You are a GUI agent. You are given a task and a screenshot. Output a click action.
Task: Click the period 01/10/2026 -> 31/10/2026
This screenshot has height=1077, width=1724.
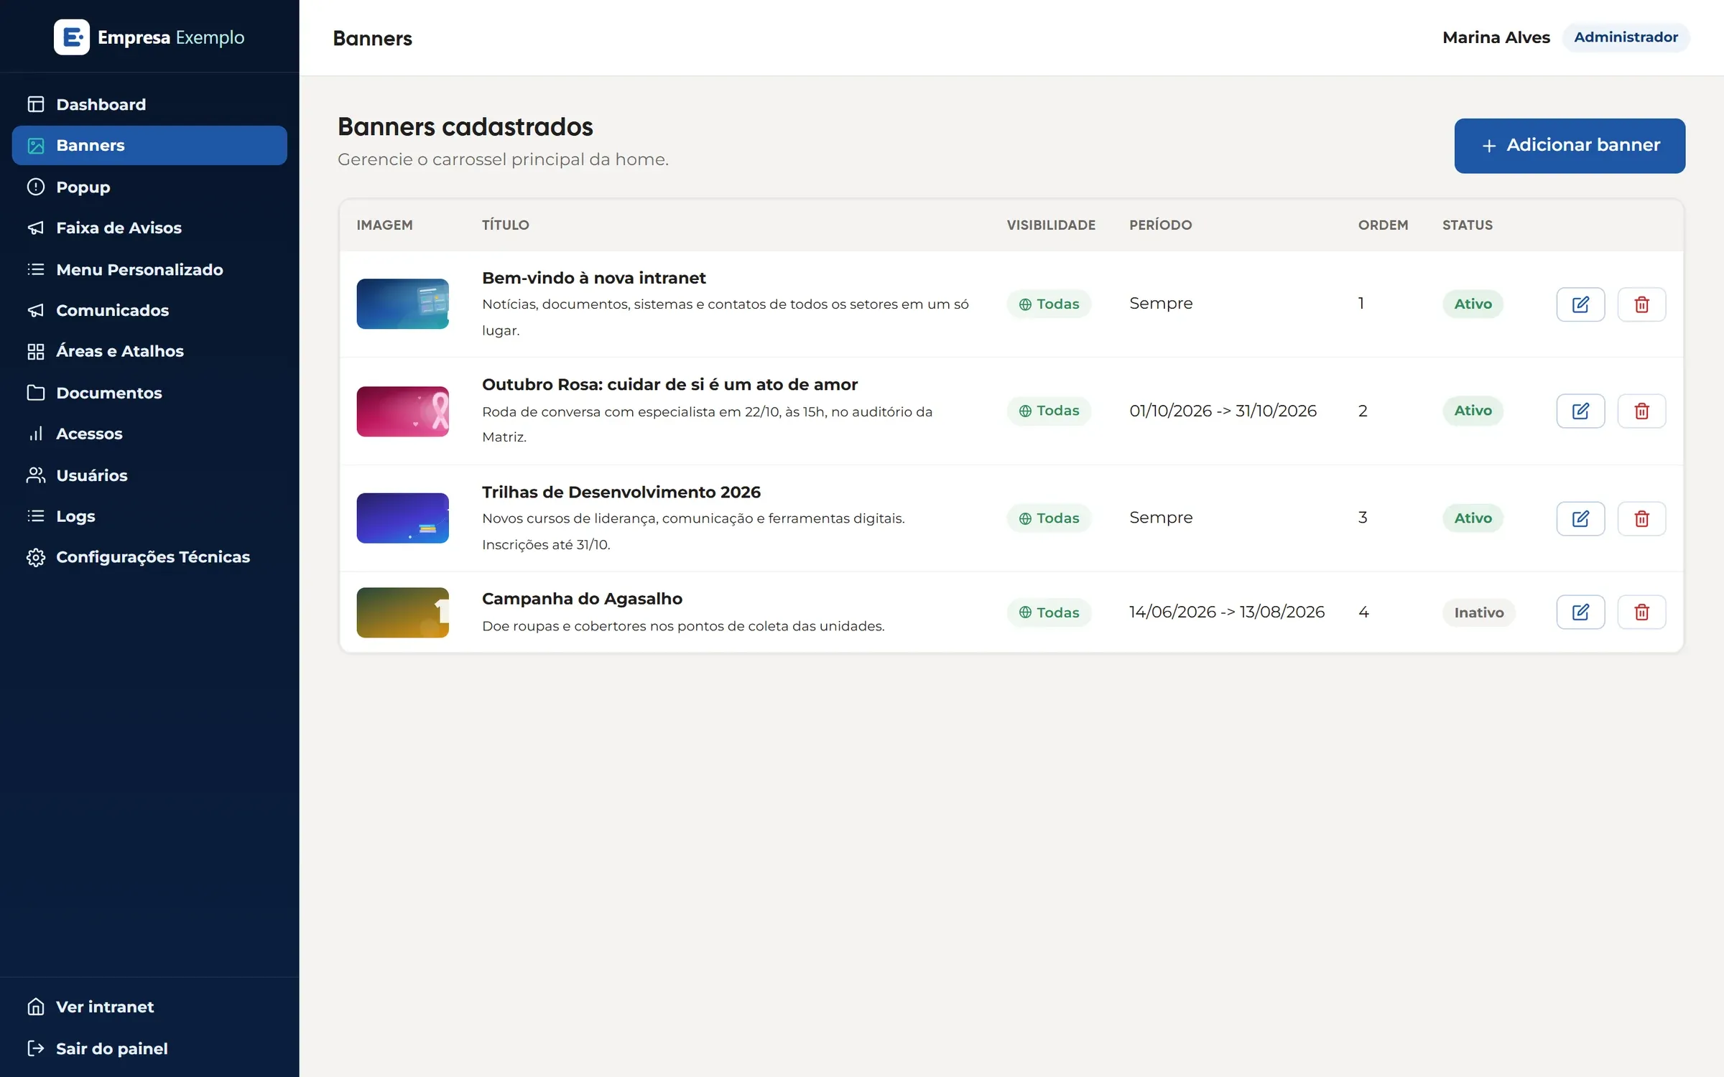(1223, 411)
